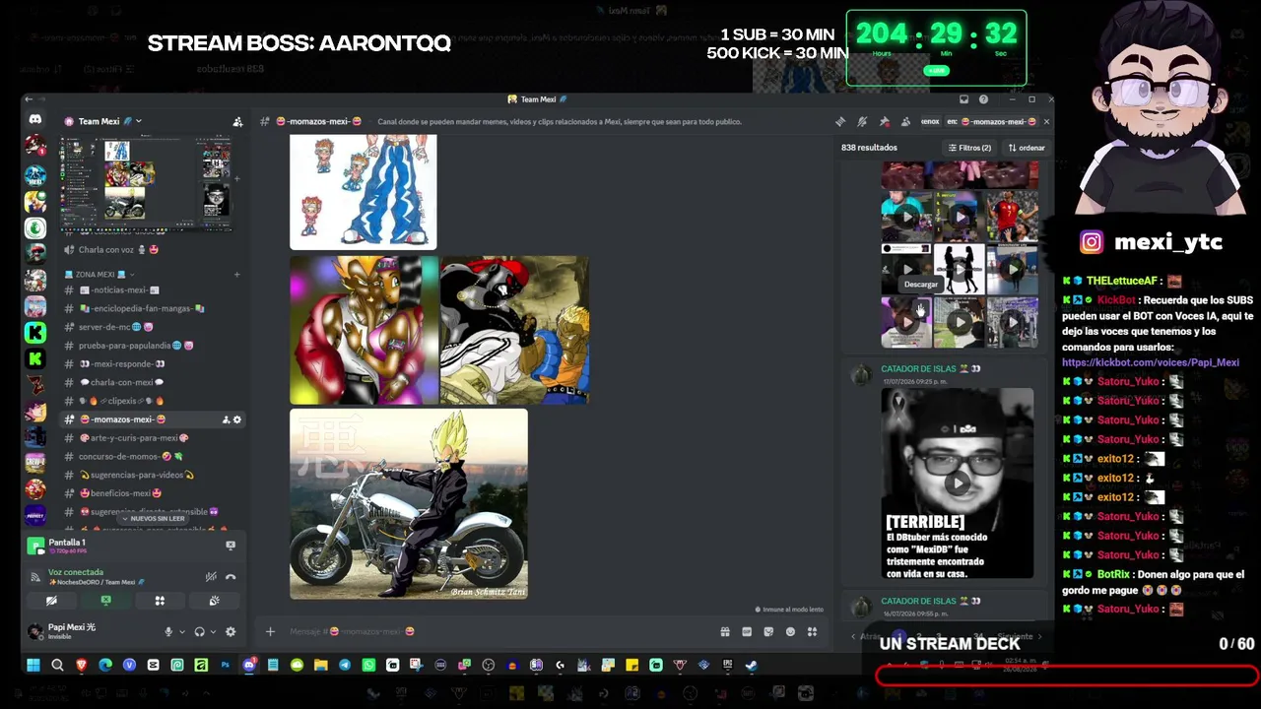Screen dimensions: 1261x709
Task: Open the emoji picker
Action: [x=790, y=631]
